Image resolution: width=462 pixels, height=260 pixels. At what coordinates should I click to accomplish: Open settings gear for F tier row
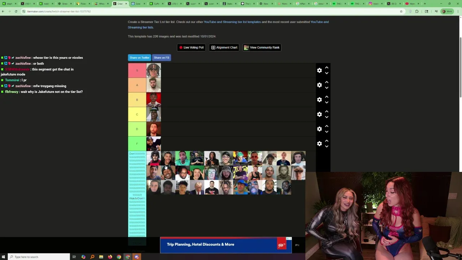pyautogui.click(x=319, y=143)
